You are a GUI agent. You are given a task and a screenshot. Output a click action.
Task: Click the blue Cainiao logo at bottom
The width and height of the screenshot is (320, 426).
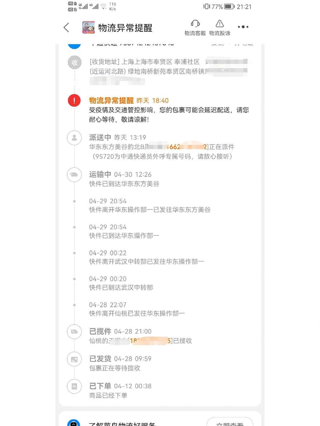[x=74, y=423]
